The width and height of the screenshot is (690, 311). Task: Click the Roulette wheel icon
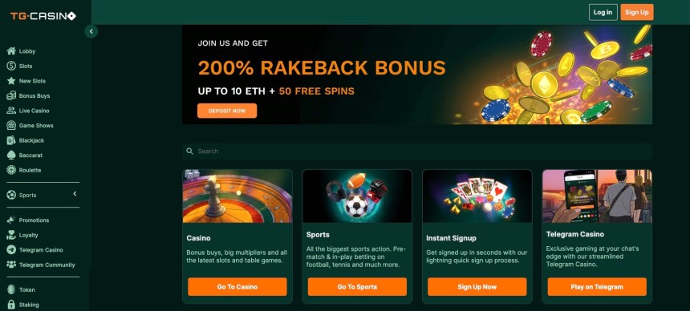[11, 170]
